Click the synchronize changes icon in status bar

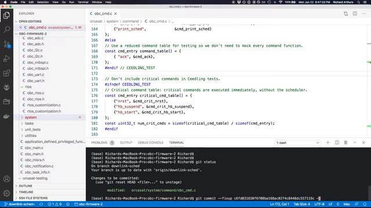click(41, 204)
